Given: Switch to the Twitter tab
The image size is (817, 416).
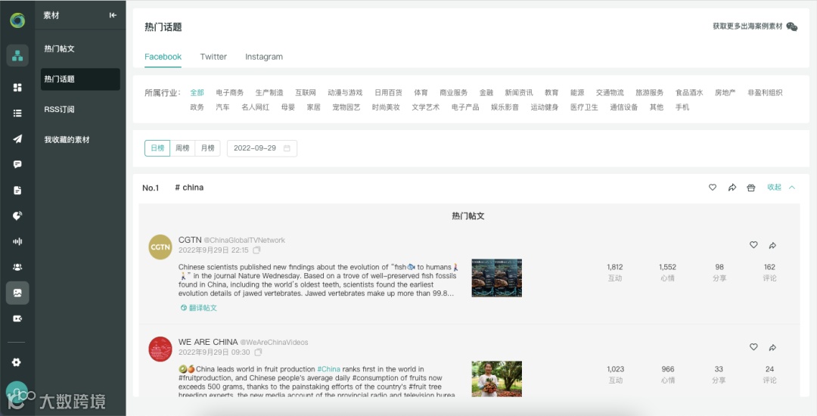Looking at the screenshot, I should pyautogui.click(x=213, y=57).
